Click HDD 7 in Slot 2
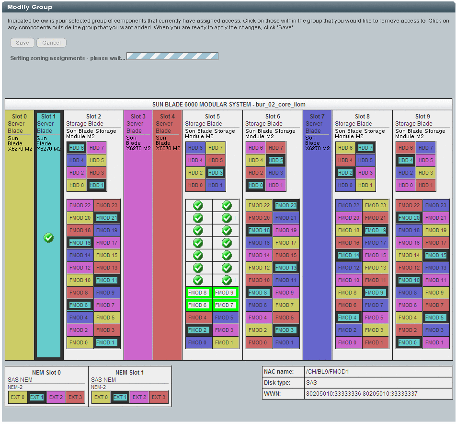Screen dimensions: 456x424 point(97,148)
